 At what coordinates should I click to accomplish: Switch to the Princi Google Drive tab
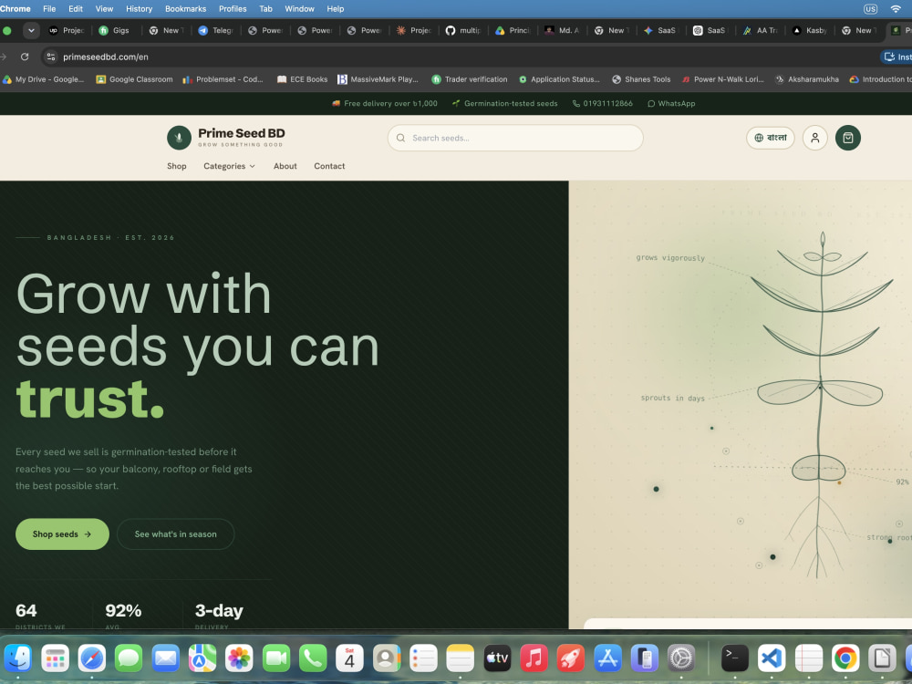click(x=513, y=30)
